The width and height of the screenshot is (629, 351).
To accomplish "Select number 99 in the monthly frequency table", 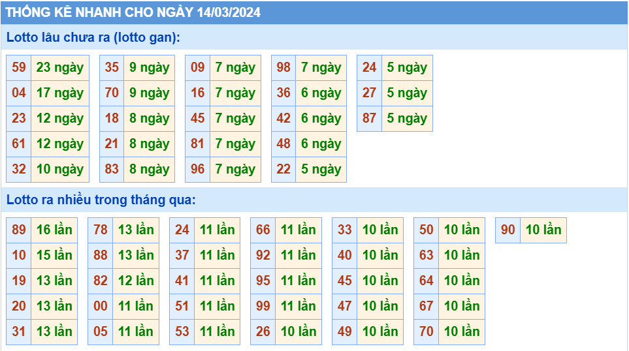I will pyautogui.click(x=263, y=307).
